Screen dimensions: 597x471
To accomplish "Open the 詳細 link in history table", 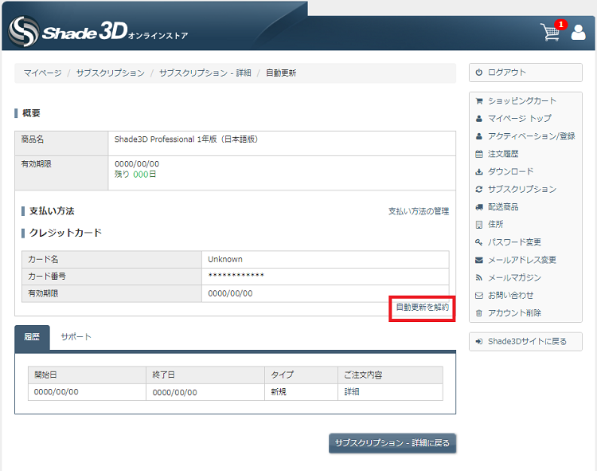I will [352, 392].
